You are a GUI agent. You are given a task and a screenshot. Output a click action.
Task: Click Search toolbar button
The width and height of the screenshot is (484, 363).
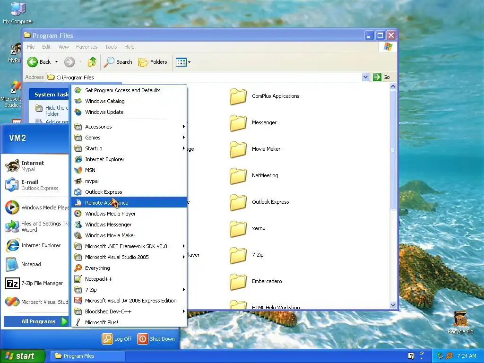pyautogui.click(x=118, y=62)
